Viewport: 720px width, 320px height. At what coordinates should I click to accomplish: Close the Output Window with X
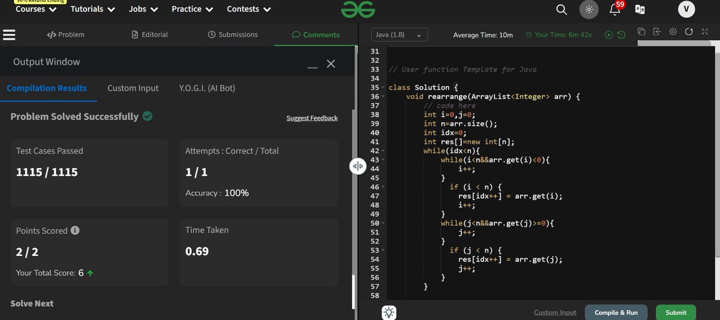(x=331, y=64)
